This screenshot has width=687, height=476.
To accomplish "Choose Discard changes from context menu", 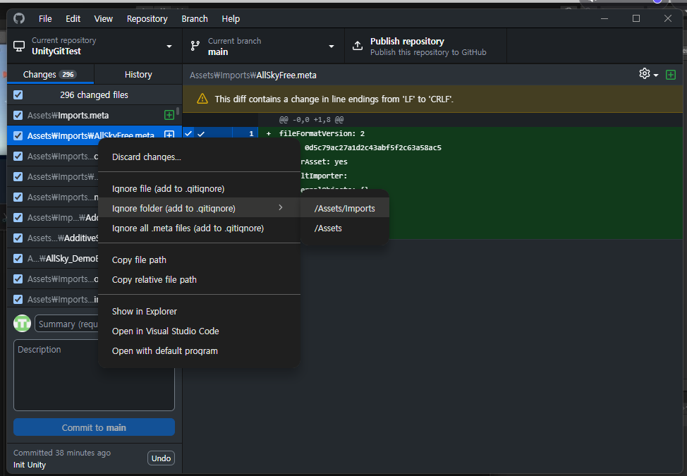I will point(200,157).
